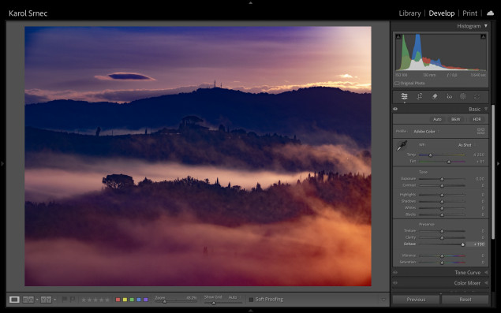501x313 pixels.
Task: Open the Show Grid Auto dropdown
Action: point(234,297)
